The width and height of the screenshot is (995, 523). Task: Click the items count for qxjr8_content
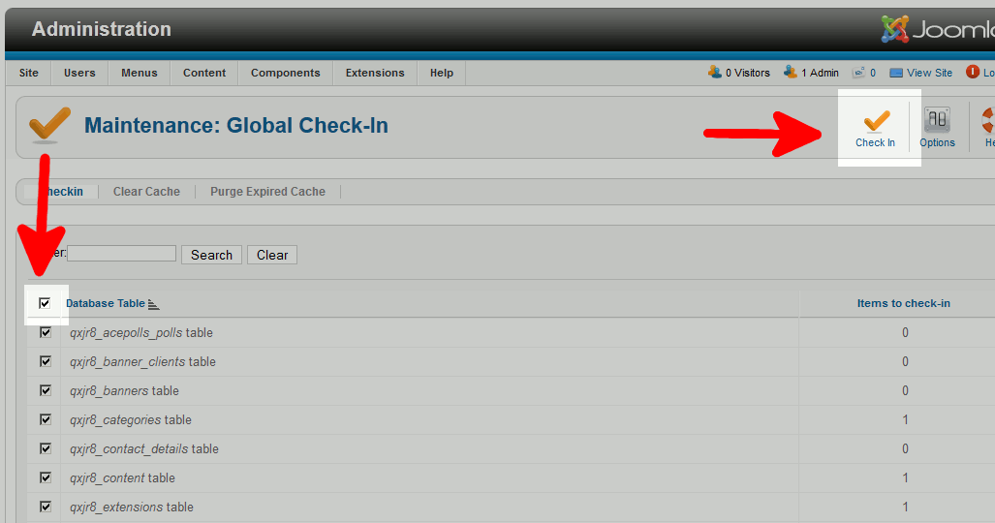click(x=906, y=477)
